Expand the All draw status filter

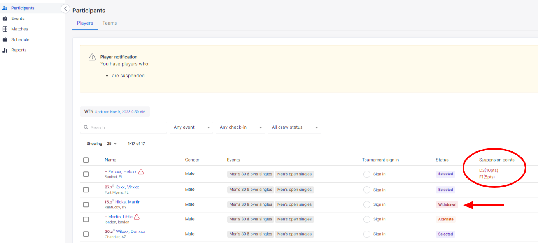pos(294,127)
